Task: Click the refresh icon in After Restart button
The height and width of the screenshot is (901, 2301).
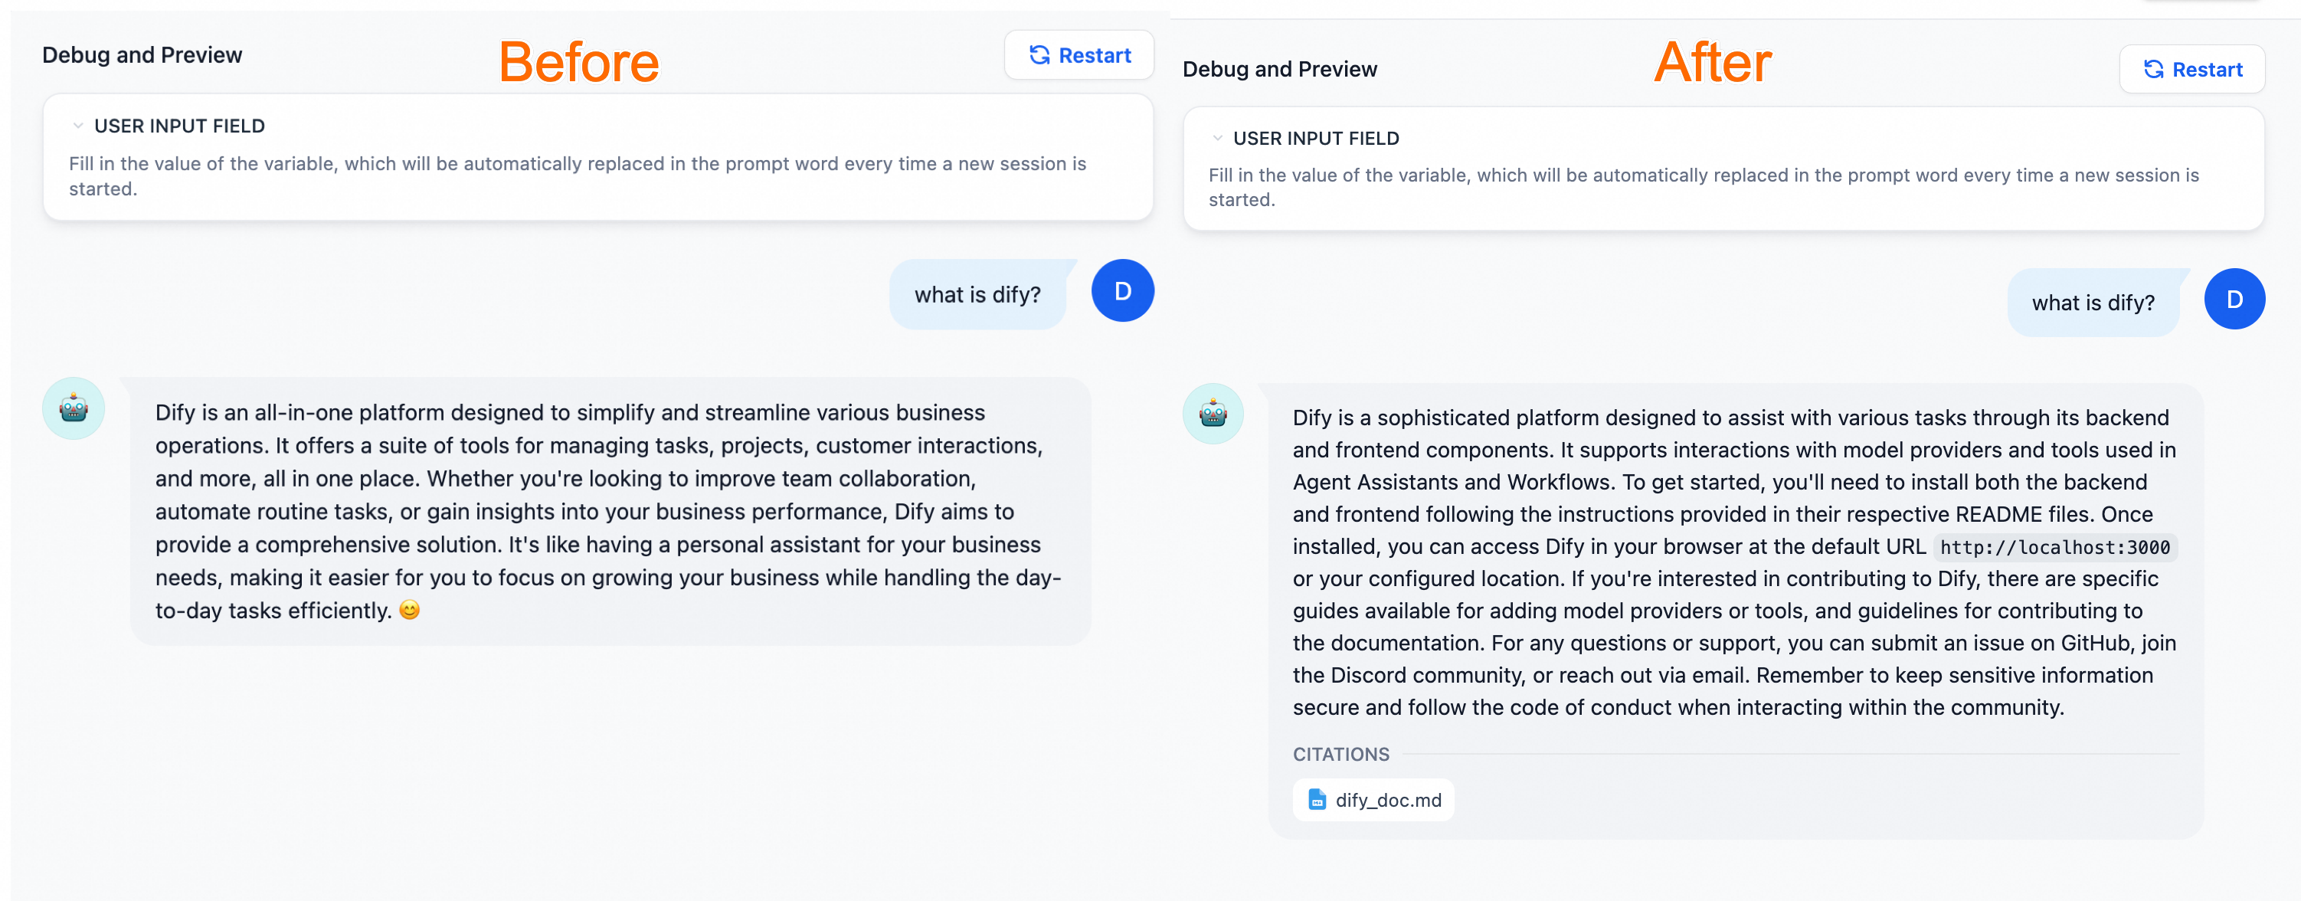Action: (2154, 70)
